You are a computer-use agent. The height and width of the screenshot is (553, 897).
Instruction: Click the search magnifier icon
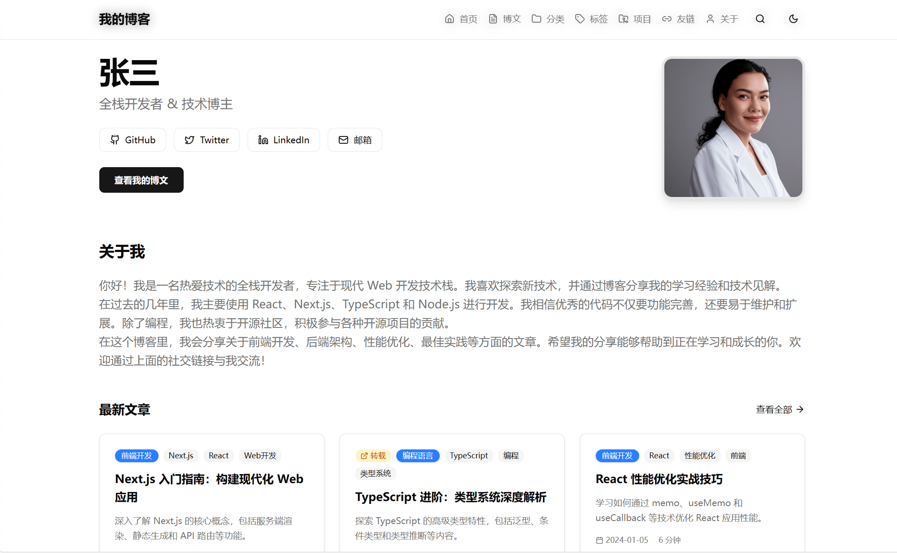coord(760,19)
